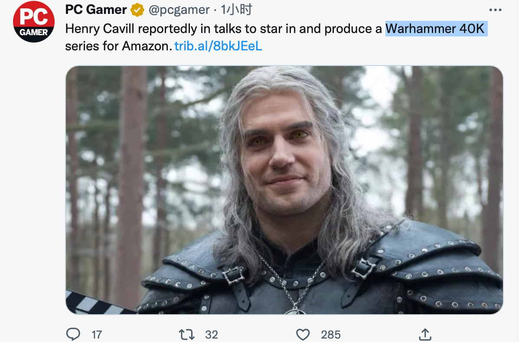Click the highlighted Warhammer 40K text
The width and height of the screenshot is (522, 342).
[436, 29]
